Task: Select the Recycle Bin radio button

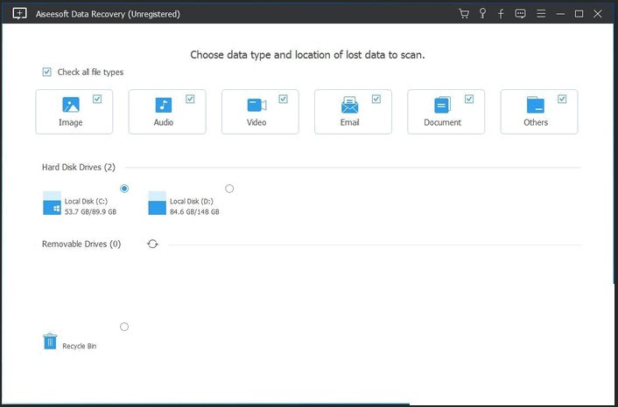Action: point(124,327)
